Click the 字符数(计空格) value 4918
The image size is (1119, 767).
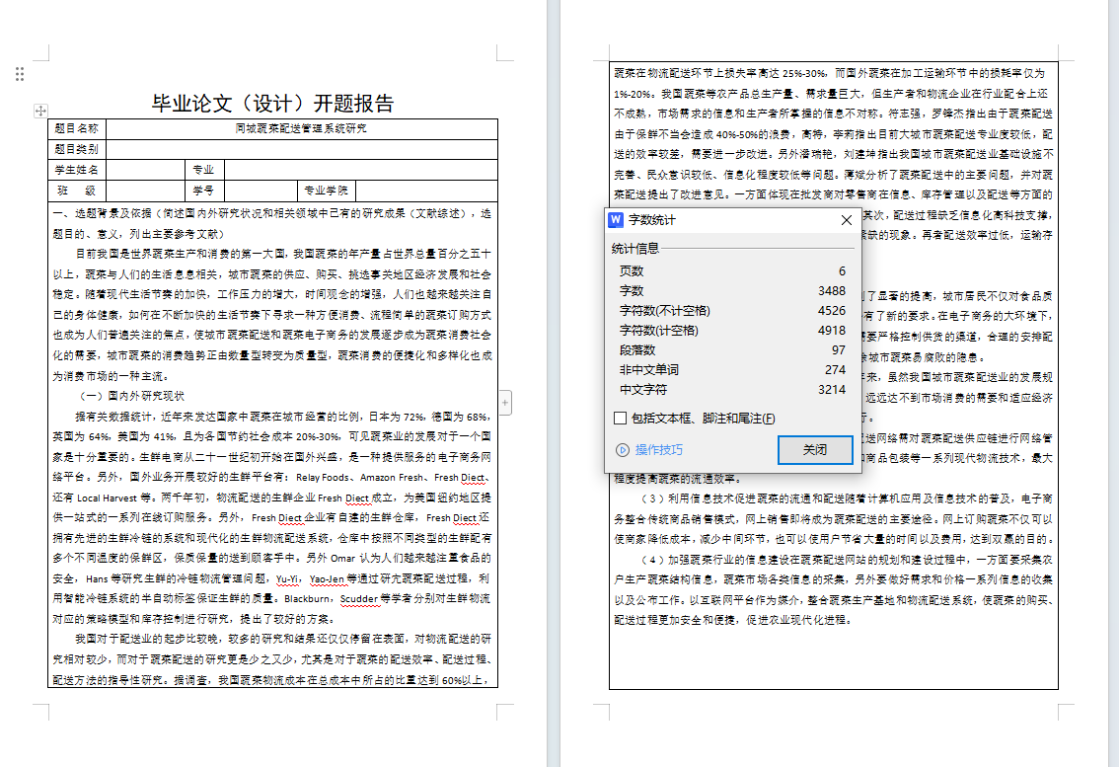tap(832, 331)
